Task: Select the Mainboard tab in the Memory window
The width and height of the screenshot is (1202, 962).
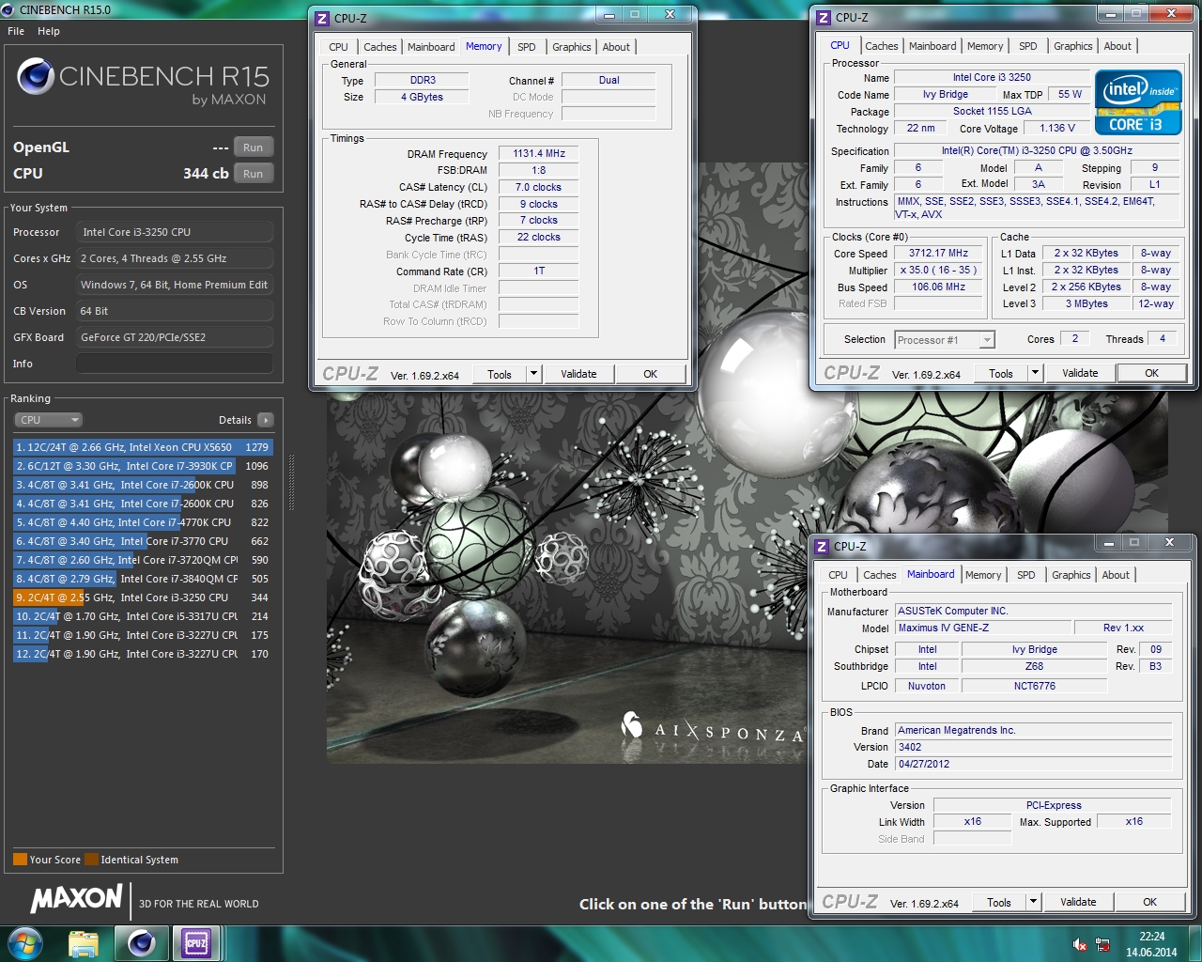Action: point(431,47)
